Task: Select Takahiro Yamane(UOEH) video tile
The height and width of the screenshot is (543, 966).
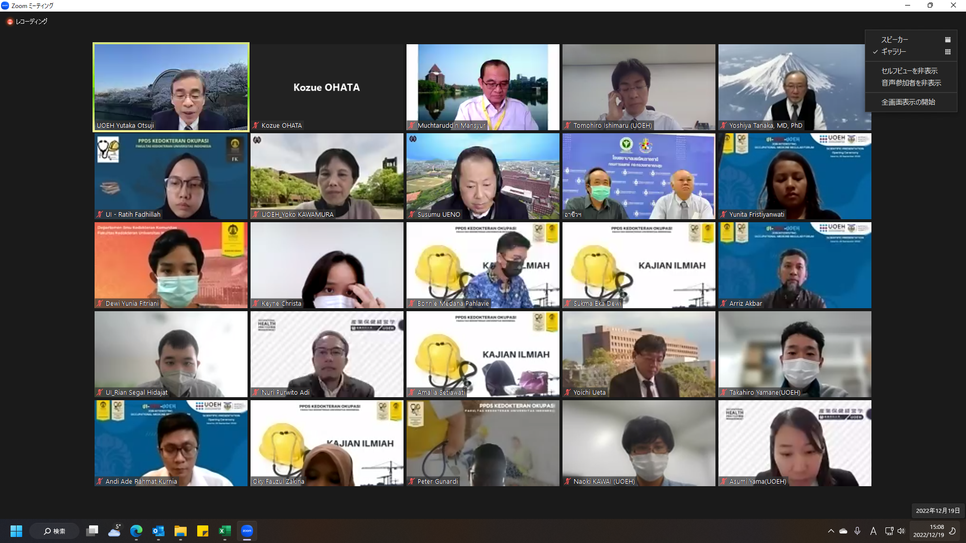Action: coord(795,354)
